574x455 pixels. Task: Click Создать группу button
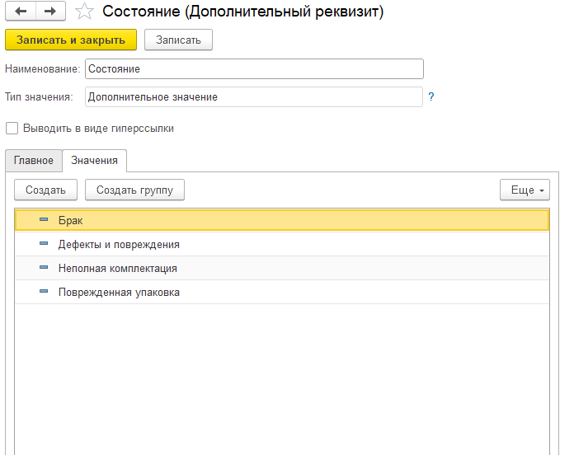134,190
